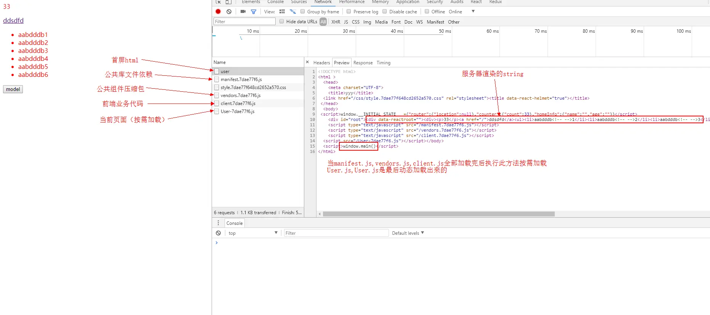Open the console drawer three-dot menu

coord(218,223)
